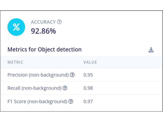This screenshot has height=122, width=163.
Task: Sort by the METRIC column header
Action: pyautogui.click(x=15, y=62)
